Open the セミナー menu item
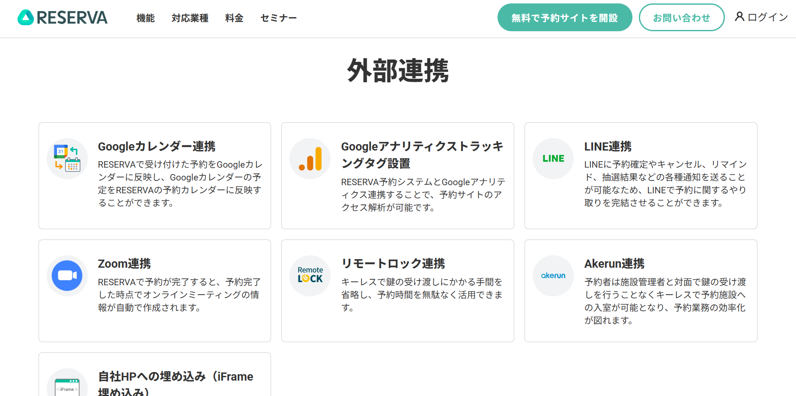796x396 pixels. pyautogui.click(x=279, y=18)
